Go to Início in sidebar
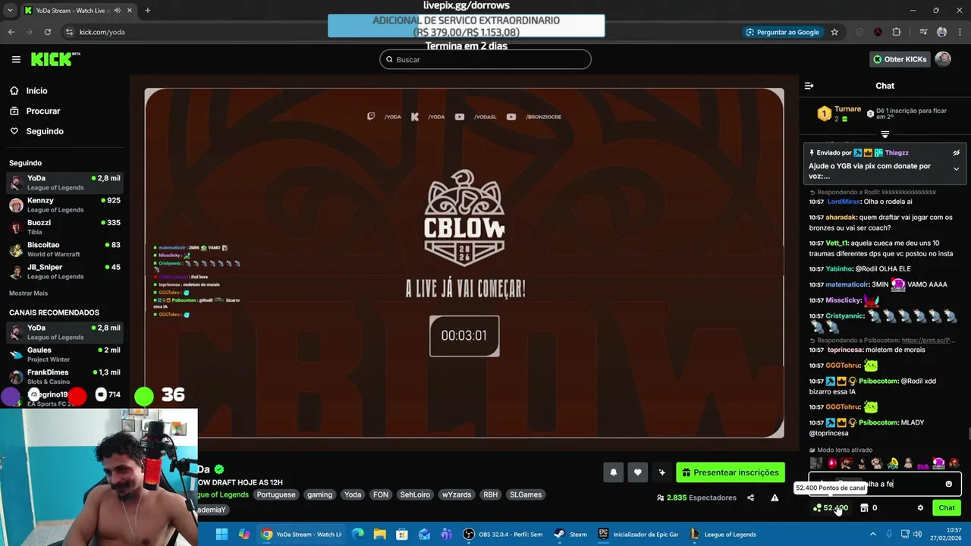 coord(36,91)
